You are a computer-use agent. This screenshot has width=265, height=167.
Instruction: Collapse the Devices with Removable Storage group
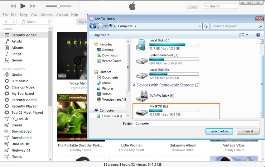(134, 85)
